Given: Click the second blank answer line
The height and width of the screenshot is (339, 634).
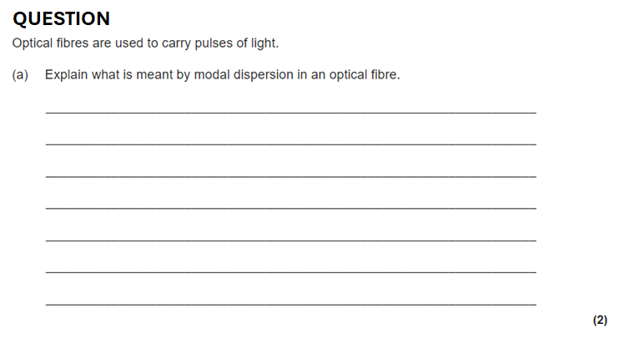Looking at the screenshot, I should pyautogui.click(x=290, y=144).
